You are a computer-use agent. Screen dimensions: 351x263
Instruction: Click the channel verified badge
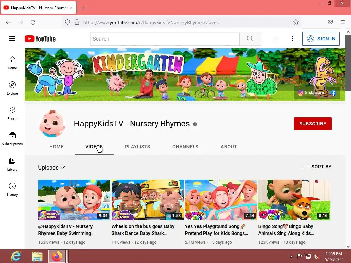click(x=195, y=124)
